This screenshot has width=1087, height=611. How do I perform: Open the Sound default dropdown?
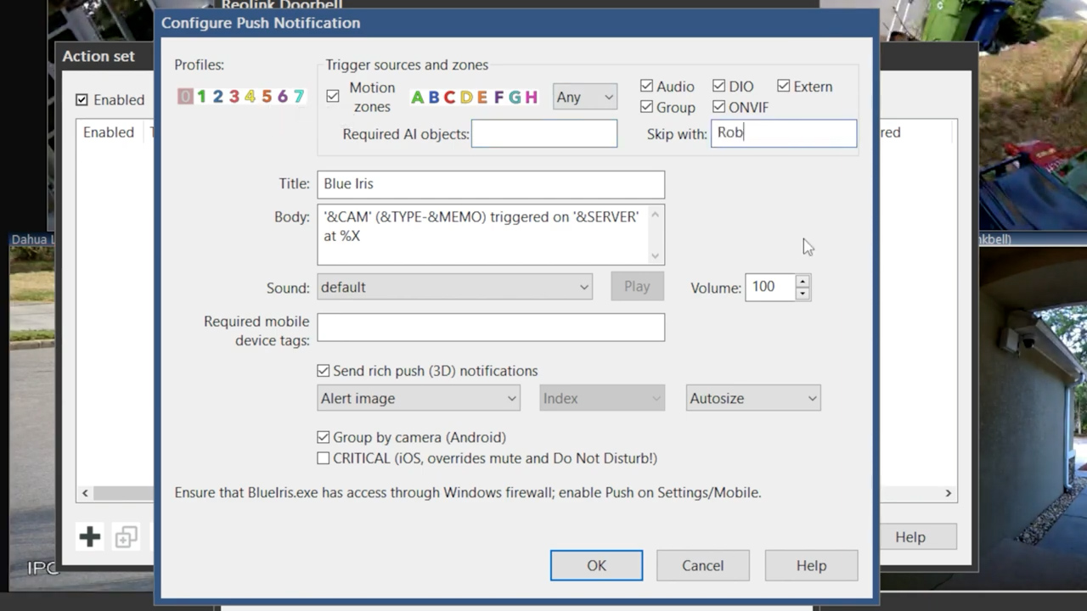(454, 287)
